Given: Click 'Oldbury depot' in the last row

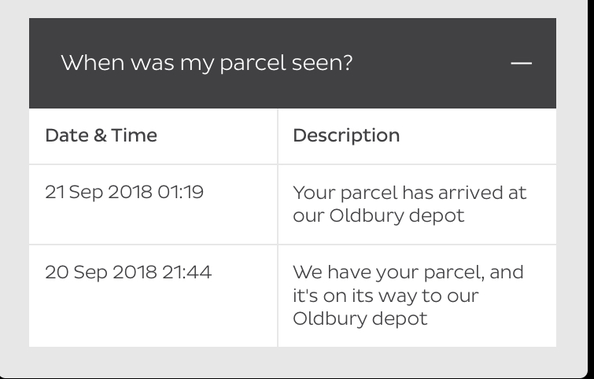Looking at the screenshot, I should point(360,318).
